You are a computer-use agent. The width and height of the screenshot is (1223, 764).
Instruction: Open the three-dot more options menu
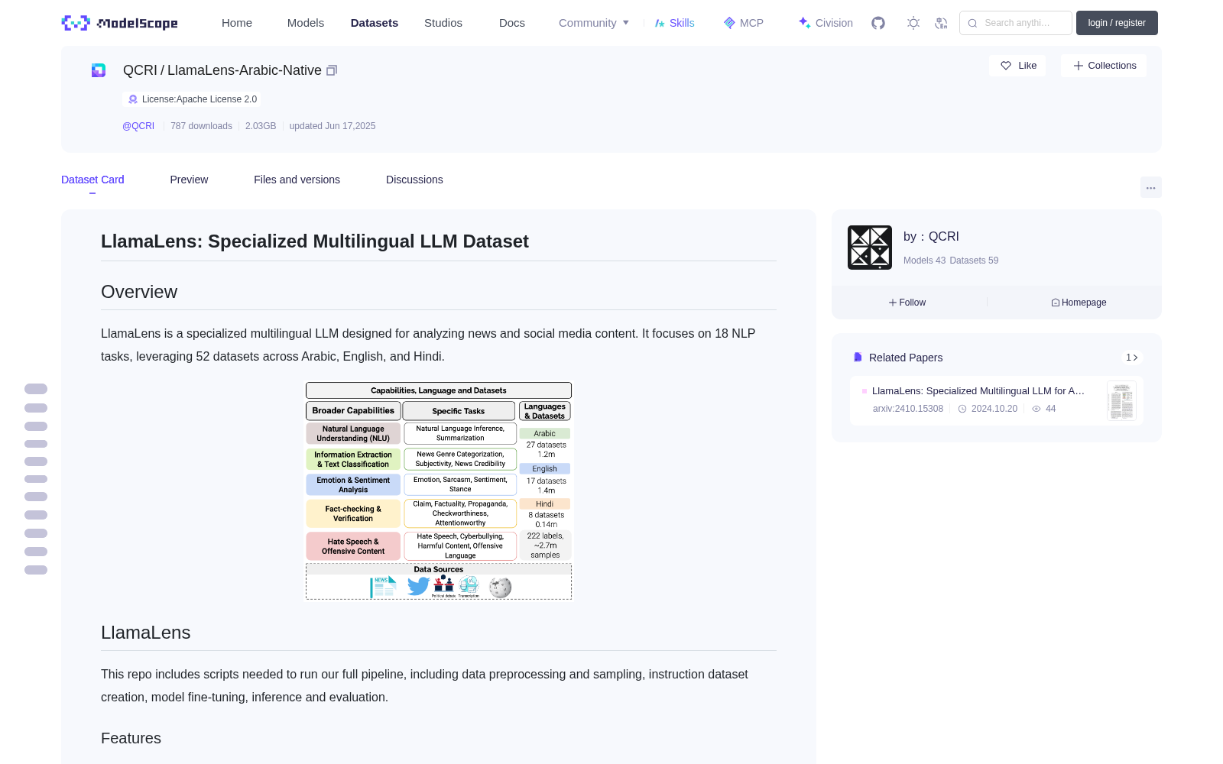click(1150, 187)
